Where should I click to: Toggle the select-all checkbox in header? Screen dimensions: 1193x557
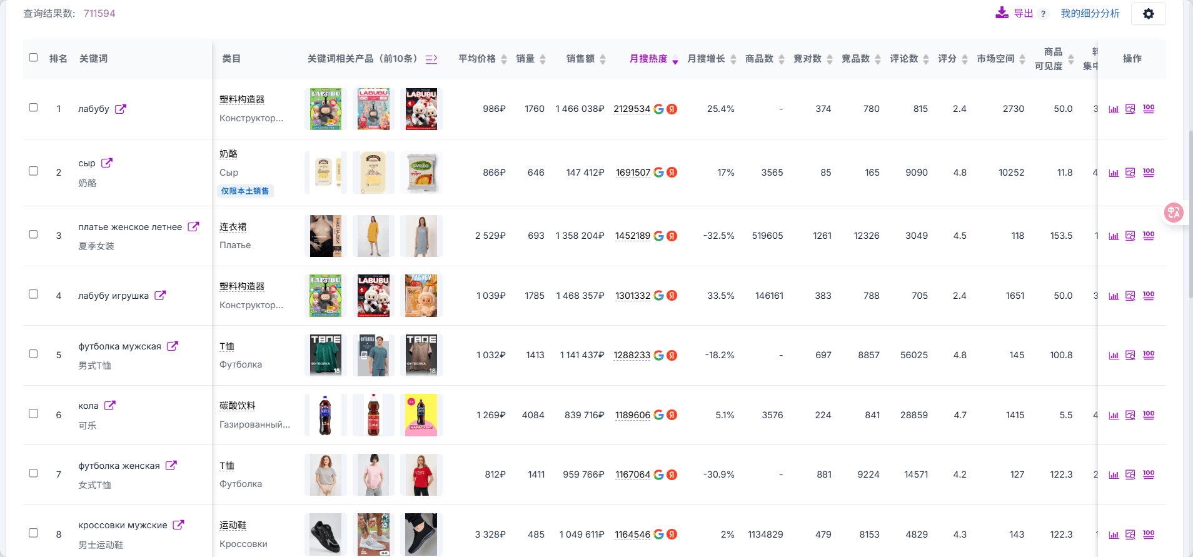click(34, 58)
